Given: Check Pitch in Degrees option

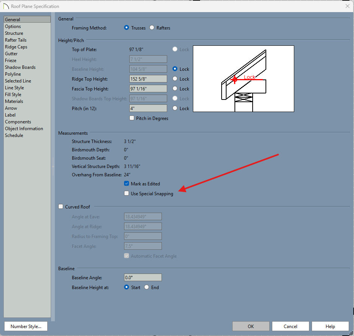Looking at the screenshot, I should (132, 118).
